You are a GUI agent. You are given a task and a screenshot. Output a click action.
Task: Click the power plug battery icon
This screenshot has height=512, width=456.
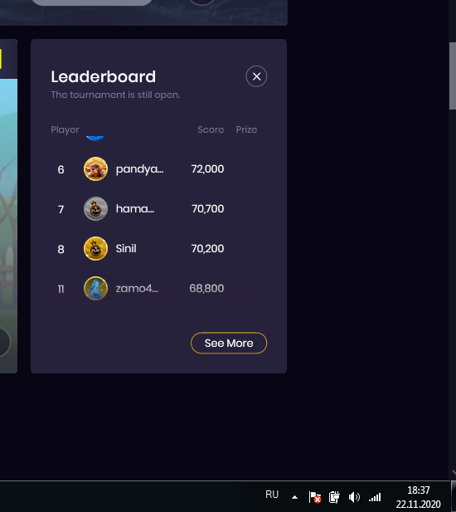pos(334,497)
